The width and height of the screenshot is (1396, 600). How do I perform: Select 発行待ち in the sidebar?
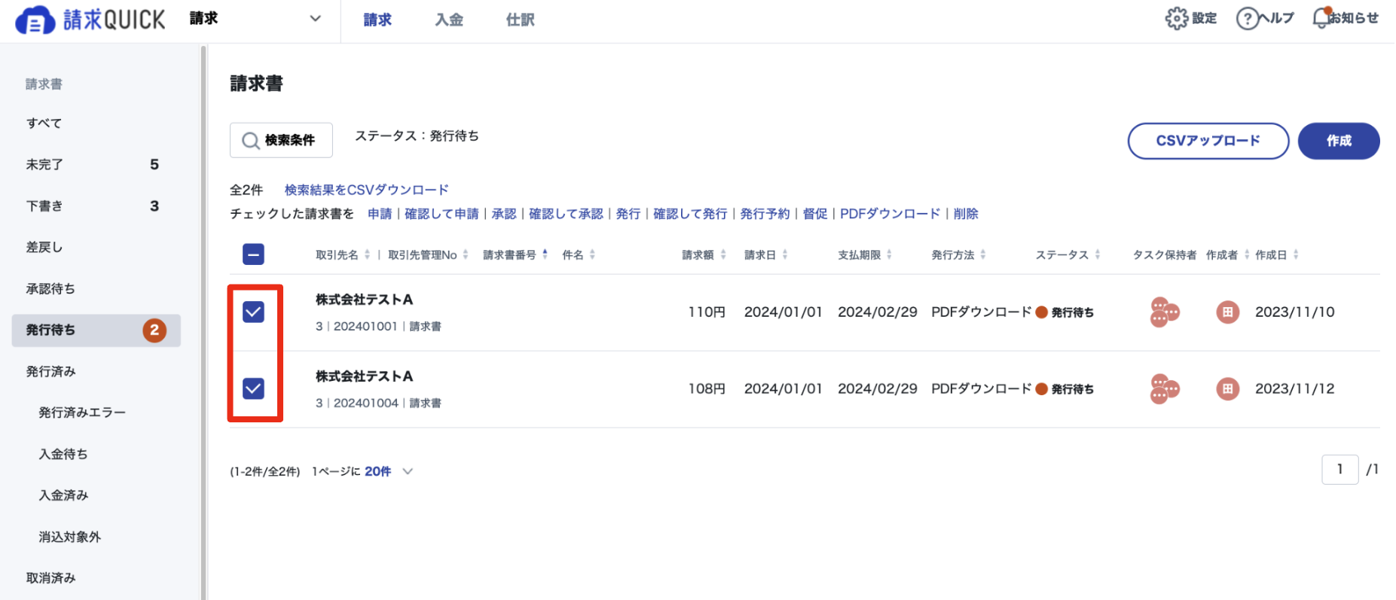(x=96, y=330)
